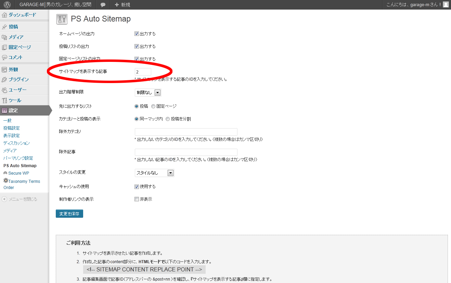Click the Dashboard house icon in sidebar
Image resolution: width=451 pixels, height=283 pixels.
[4, 15]
